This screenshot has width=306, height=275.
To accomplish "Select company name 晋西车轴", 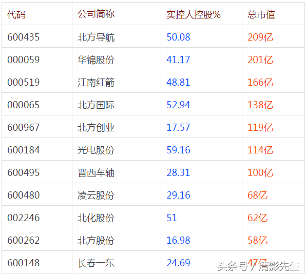I will coord(96,172).
